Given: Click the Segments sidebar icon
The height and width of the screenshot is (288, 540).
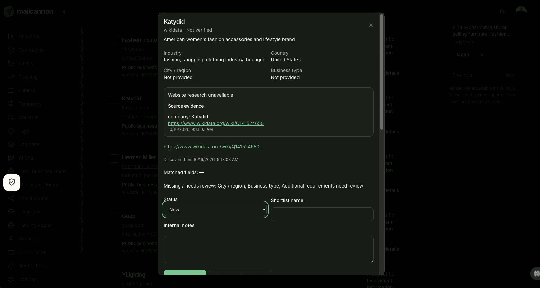Looking at the screenshot, I should point(11,144).
